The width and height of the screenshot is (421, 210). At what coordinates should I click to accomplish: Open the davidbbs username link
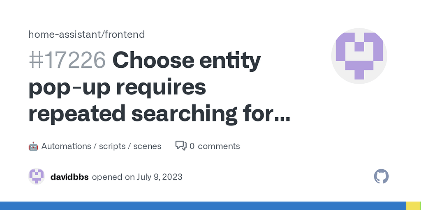click(69, 177)
